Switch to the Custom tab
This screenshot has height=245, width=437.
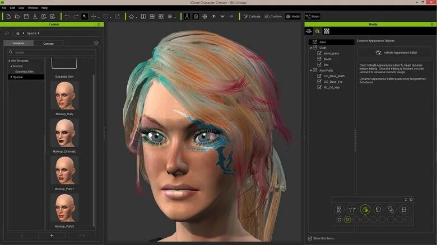point(49,44)
